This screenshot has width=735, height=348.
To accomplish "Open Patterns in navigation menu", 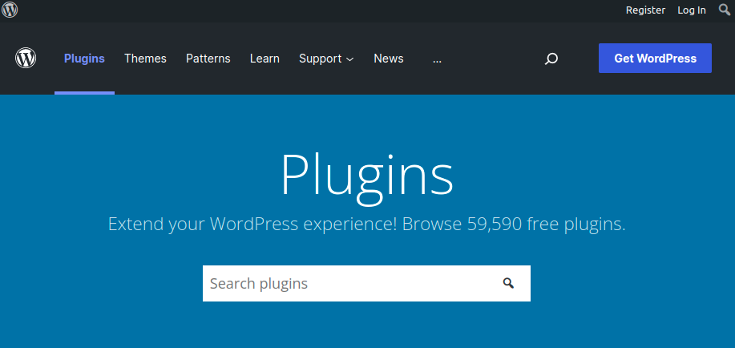I will pyautogui.click(x=208, y=59).
